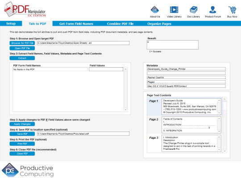Select the Page 3 row label
The image size is (241, 178).
(x=154, y=138)
